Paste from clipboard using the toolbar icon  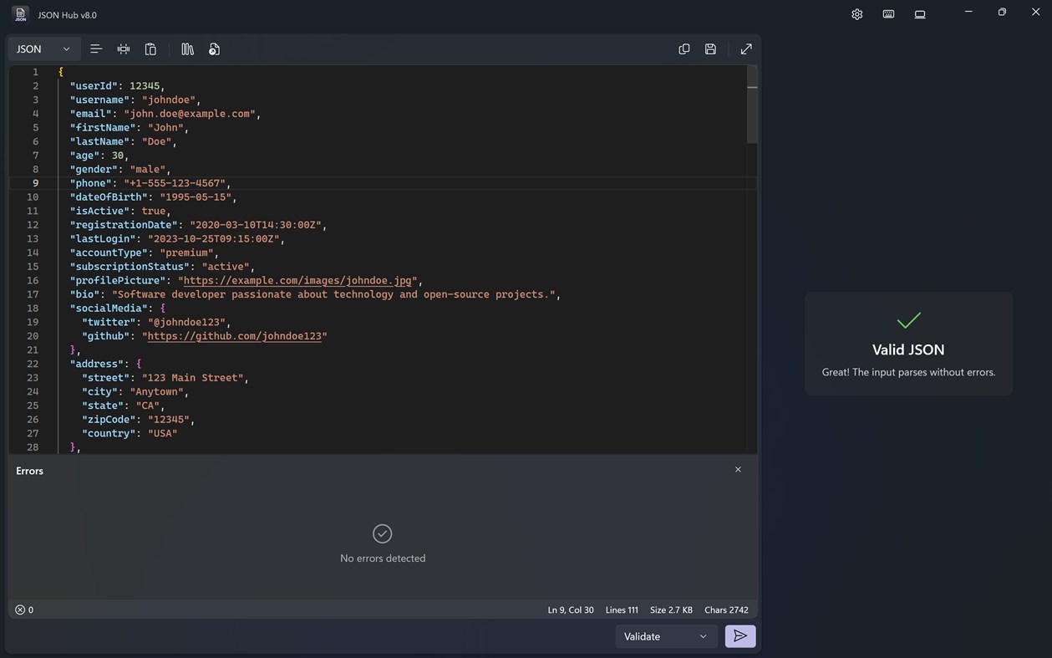coord(150,49)
